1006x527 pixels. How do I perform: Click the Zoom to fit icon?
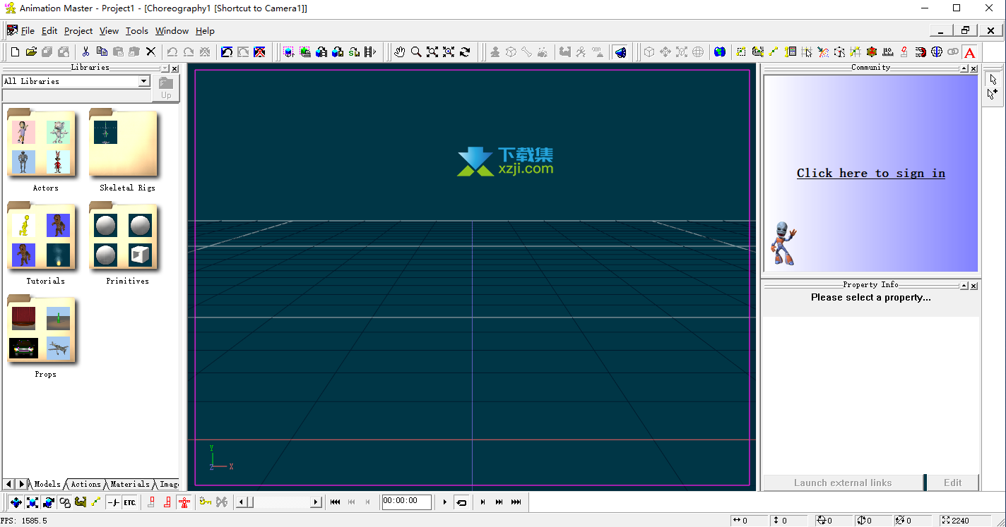coord(432,52)
